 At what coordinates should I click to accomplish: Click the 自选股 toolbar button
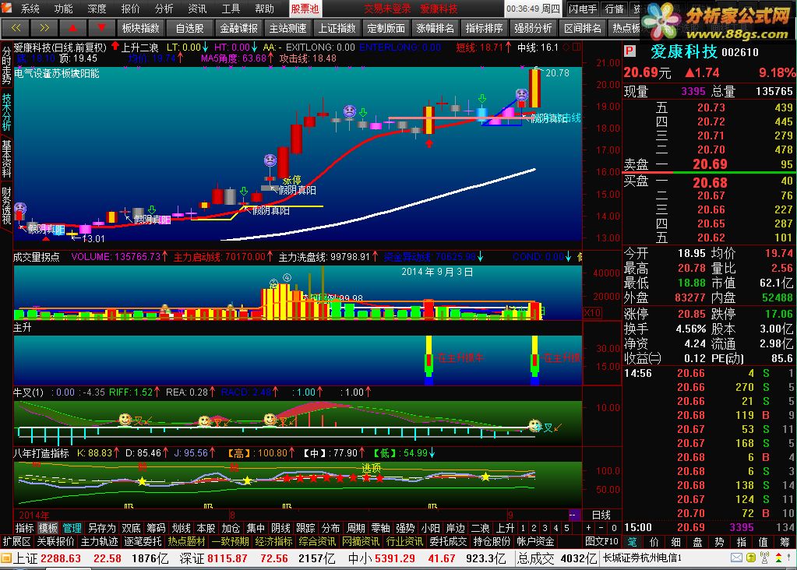[189, 28]
